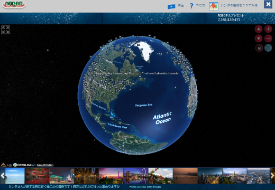Image resolution: width=275 pixels, height=190 pixels.
Task: Open the question mark help icon
Action: pyautogui.click(x=191, y=6)
